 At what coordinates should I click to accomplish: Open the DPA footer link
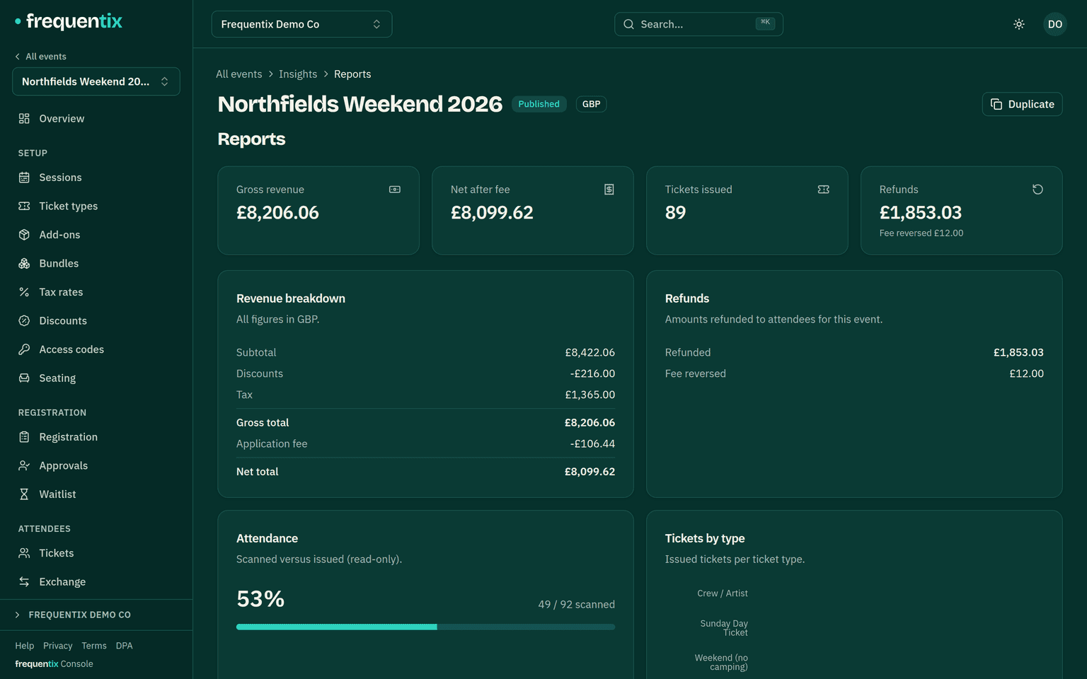point(125,646)
